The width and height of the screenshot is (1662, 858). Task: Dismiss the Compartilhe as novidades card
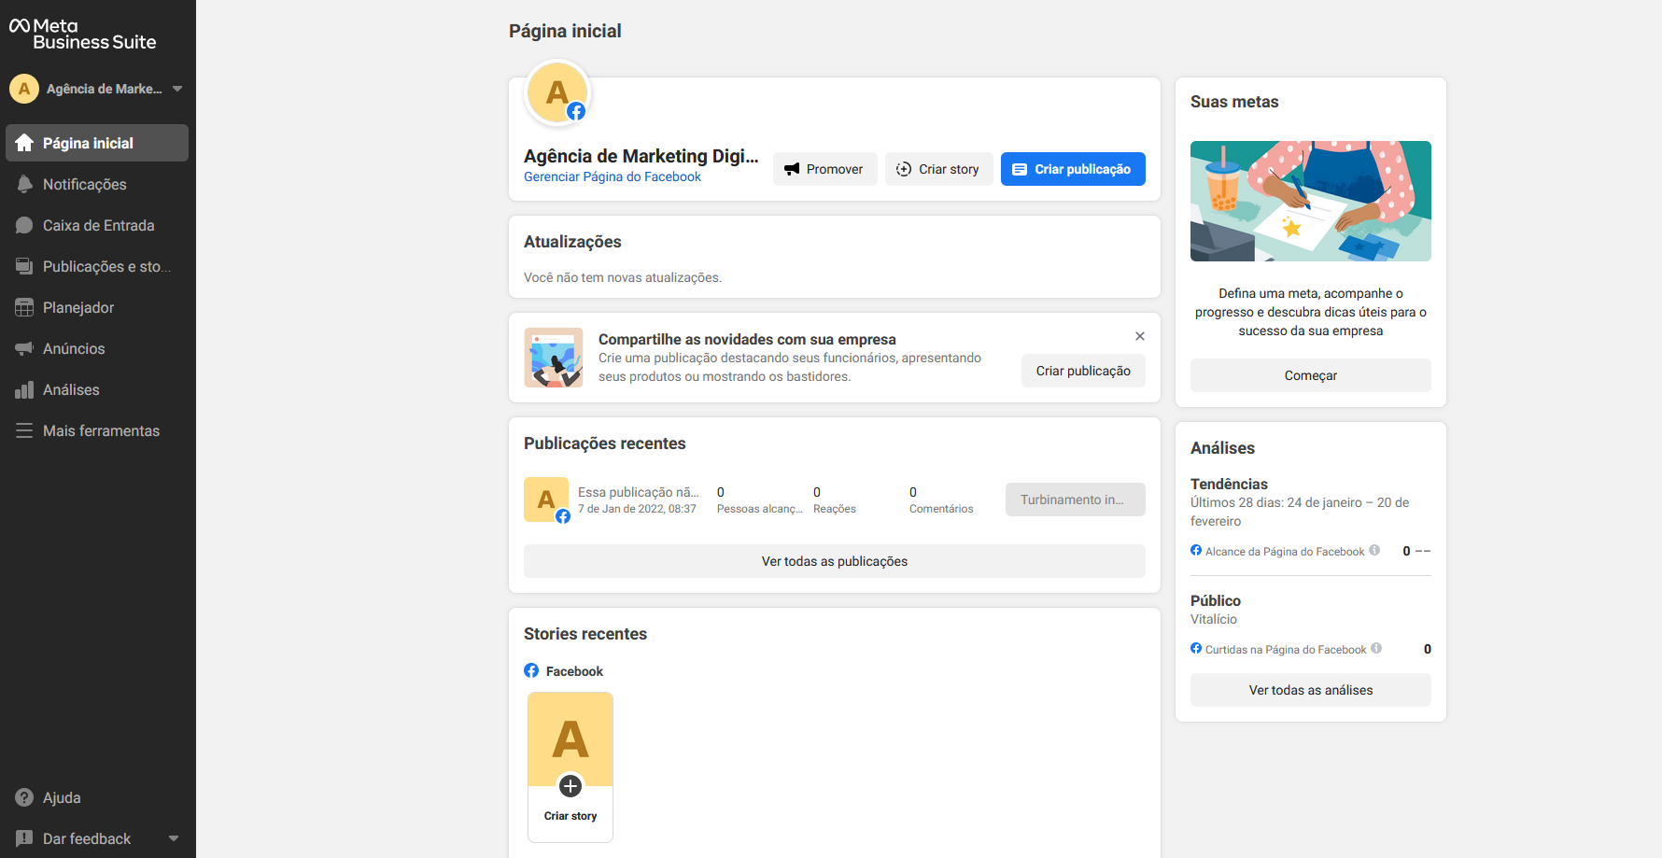[1140, 336]
